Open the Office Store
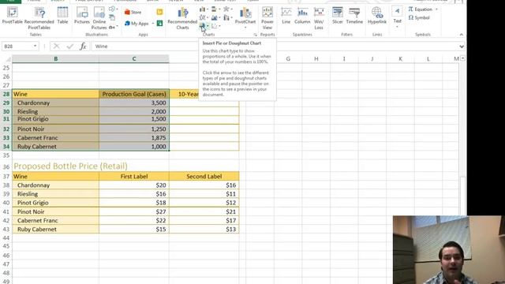This screenshot has width=505, height=284. pos(133,13)
